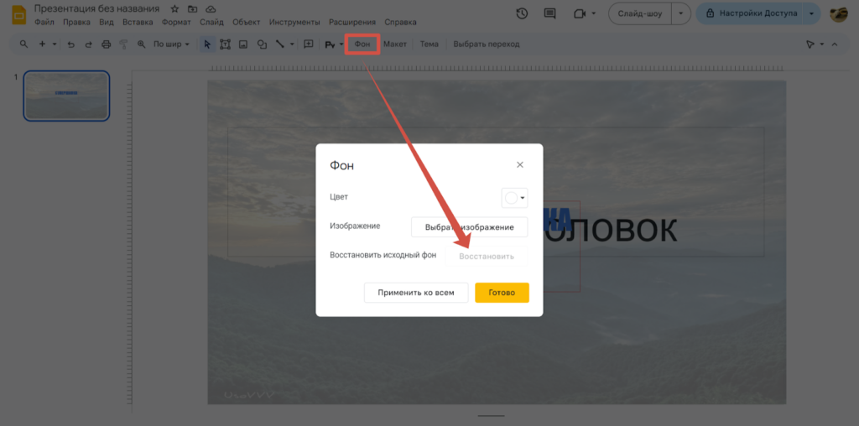Choose the select cursor tool
The height and width of the screenshot is (426, 859).
[207, 44]
